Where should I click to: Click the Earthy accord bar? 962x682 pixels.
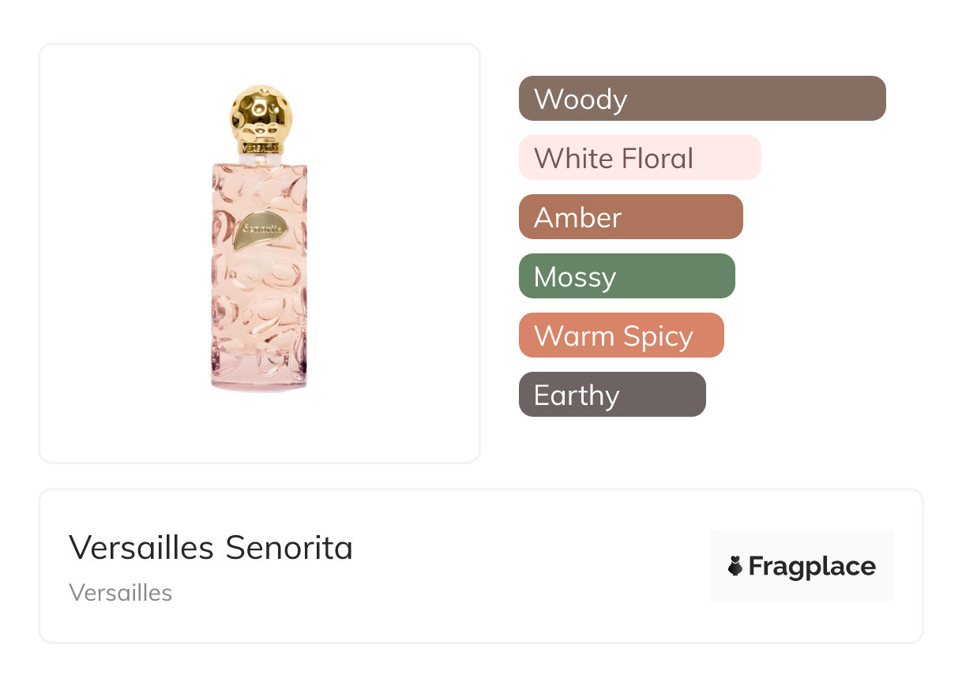pyautogui.click(x=612, y=395)
